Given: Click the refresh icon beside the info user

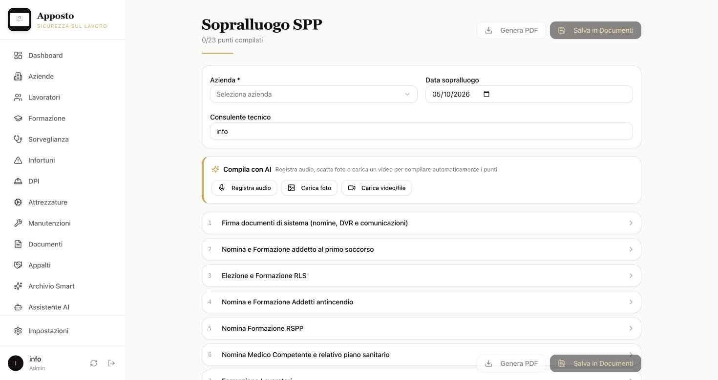Looking at the screenshot, I should pos(94,363).
